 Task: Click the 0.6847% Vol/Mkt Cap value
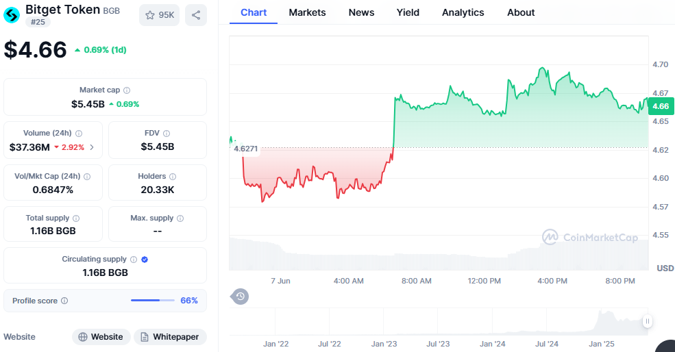pos(53,190)
